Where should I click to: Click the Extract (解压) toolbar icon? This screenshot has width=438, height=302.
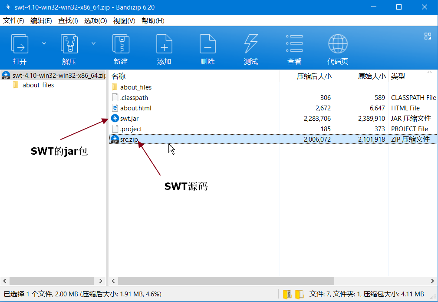coord(69,43)
